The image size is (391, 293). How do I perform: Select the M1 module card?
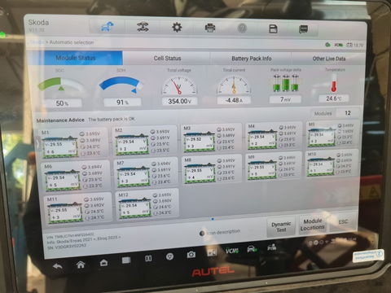[74, 143]
